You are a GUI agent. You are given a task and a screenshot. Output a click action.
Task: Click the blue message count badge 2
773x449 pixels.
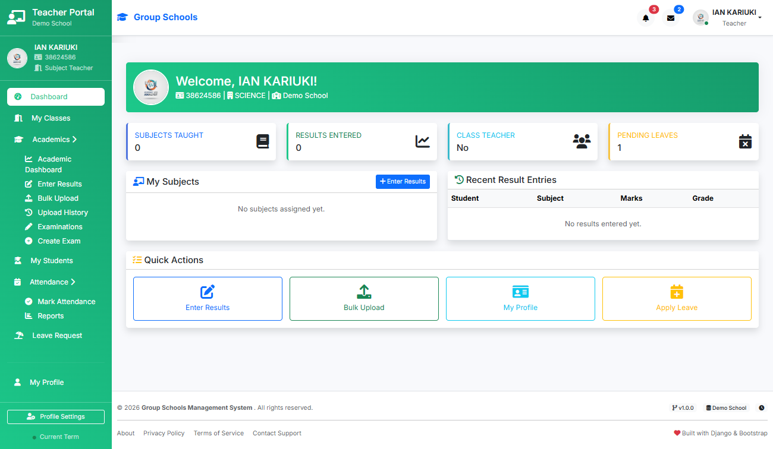[679, 10]
